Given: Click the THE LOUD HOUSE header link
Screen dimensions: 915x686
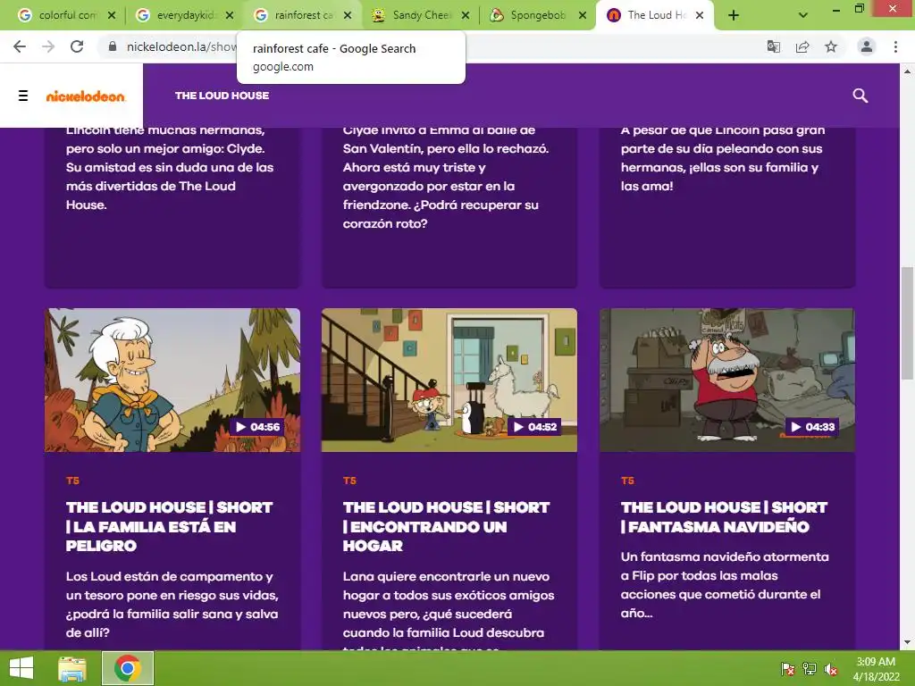Looking at the screenshot, I should (x=222, y=96).
